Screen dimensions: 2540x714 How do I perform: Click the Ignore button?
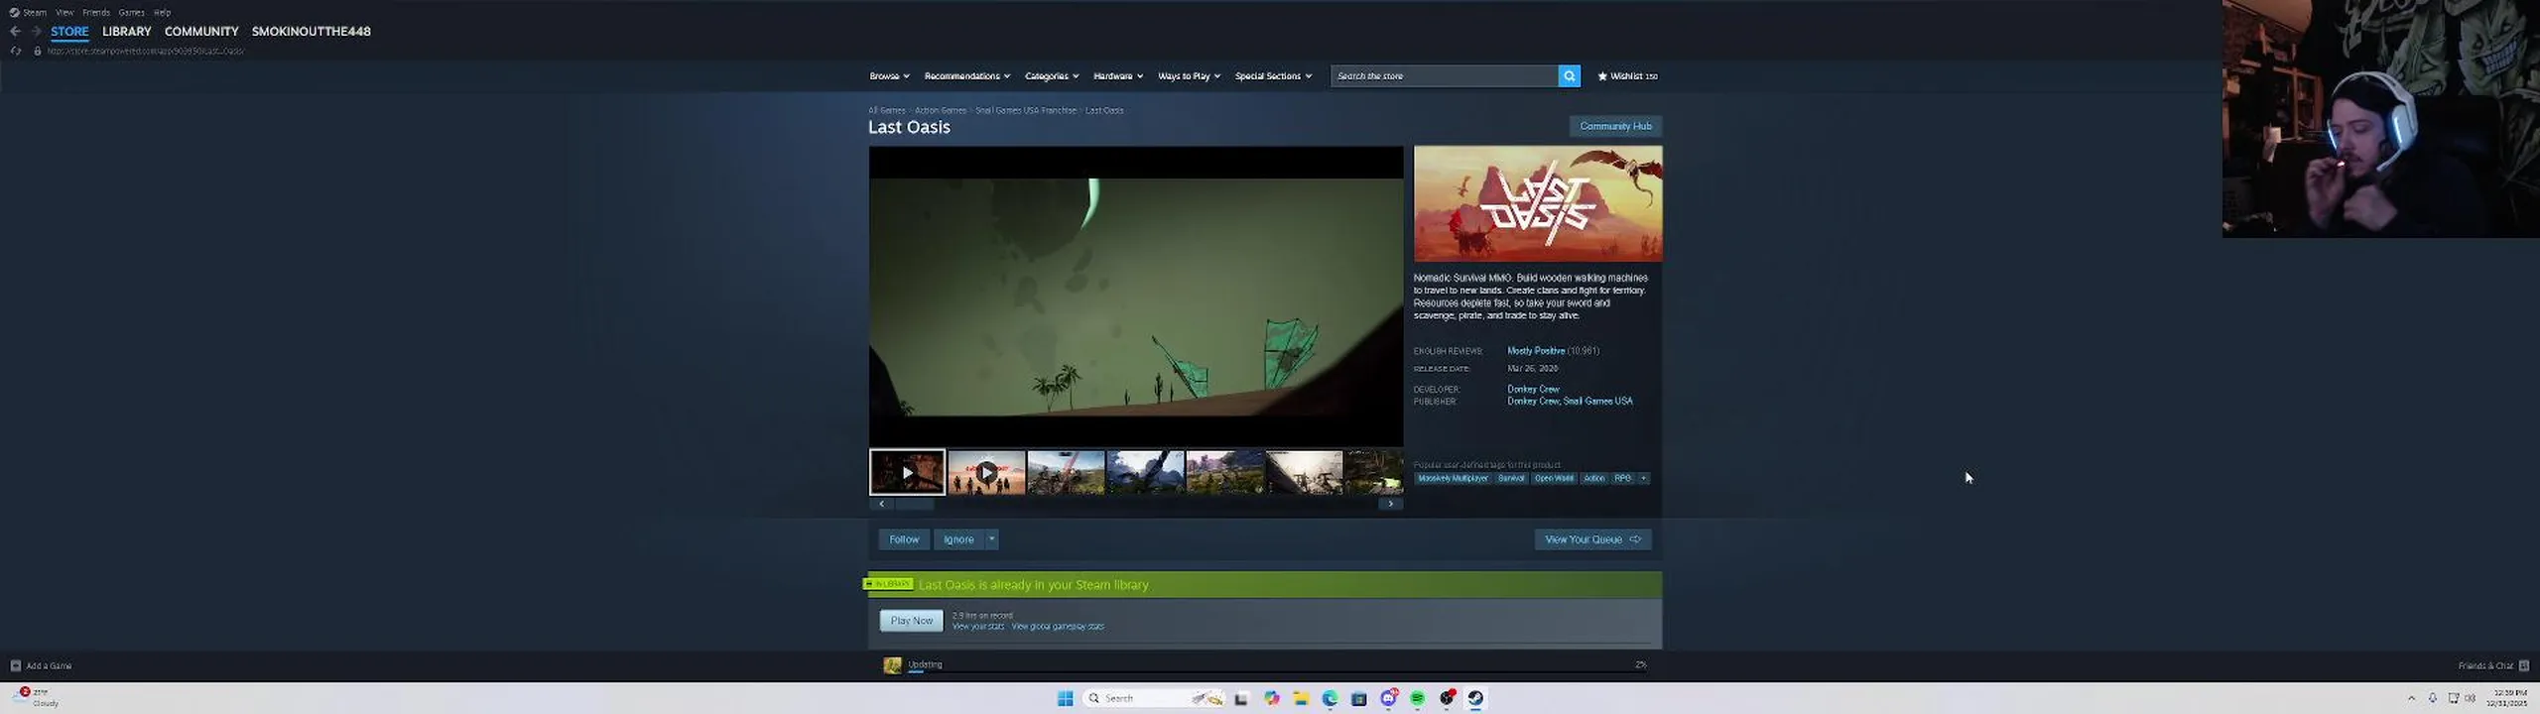(958, 539)
